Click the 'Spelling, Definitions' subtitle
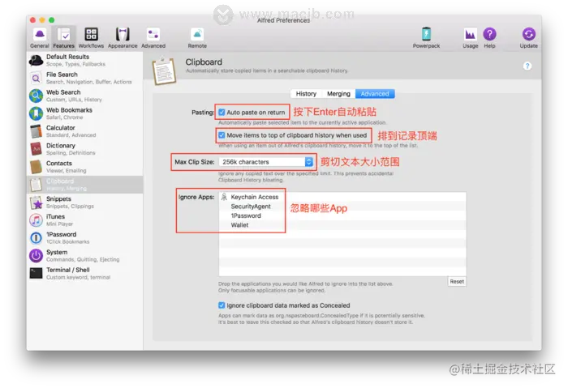568x388 pixels. tap(71, 153)
